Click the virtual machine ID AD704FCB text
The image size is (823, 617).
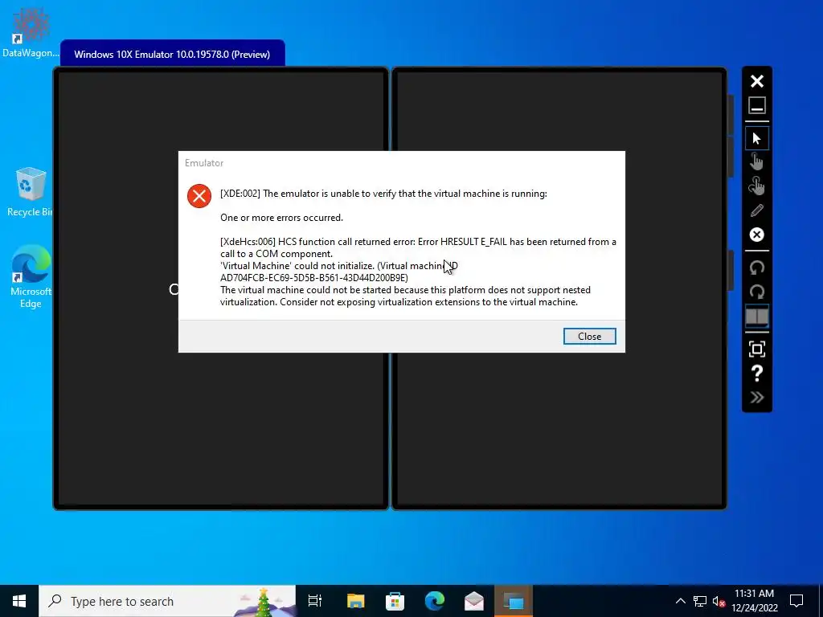(314, 277)
